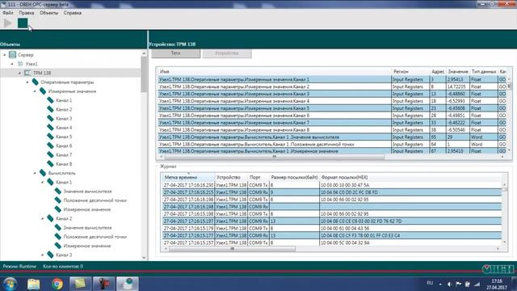
Task: Sort tags by Тип данных header
Action: pos(484,71)
